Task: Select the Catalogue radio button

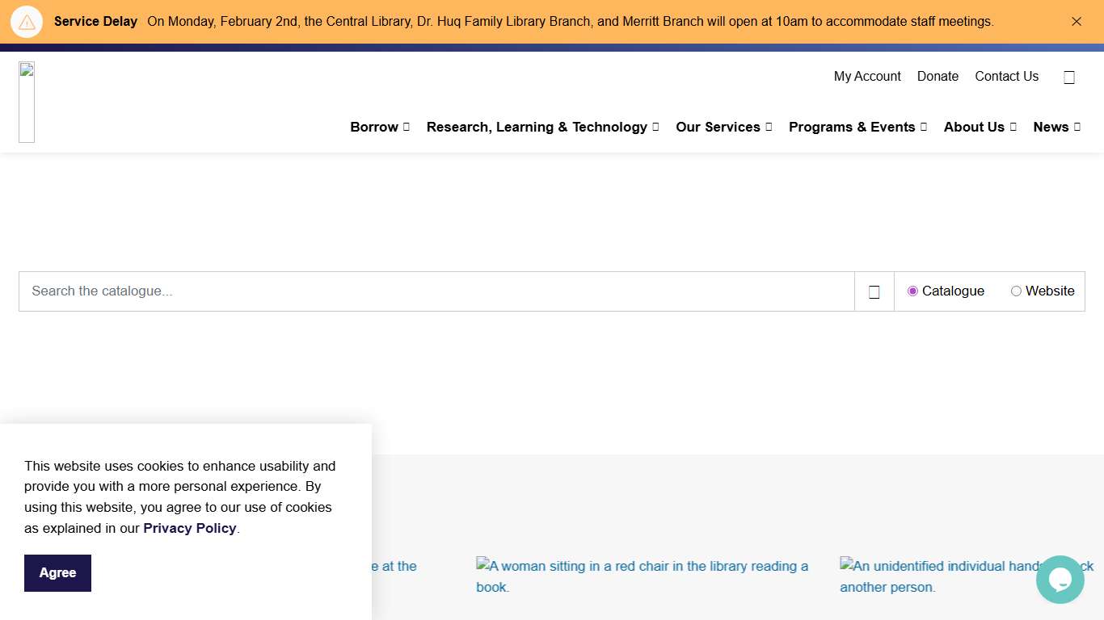Action: tap(912, 291)
